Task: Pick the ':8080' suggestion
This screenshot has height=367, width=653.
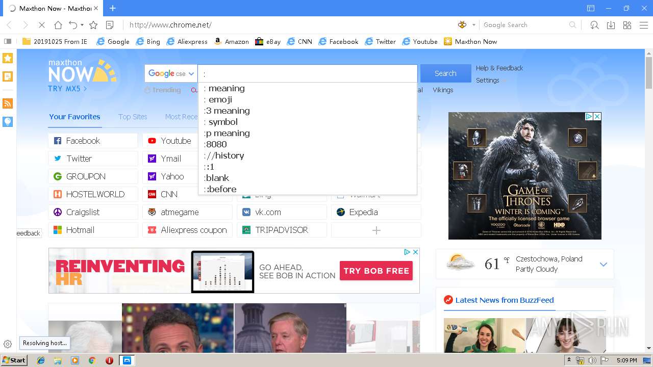Action: pos(308,144)
